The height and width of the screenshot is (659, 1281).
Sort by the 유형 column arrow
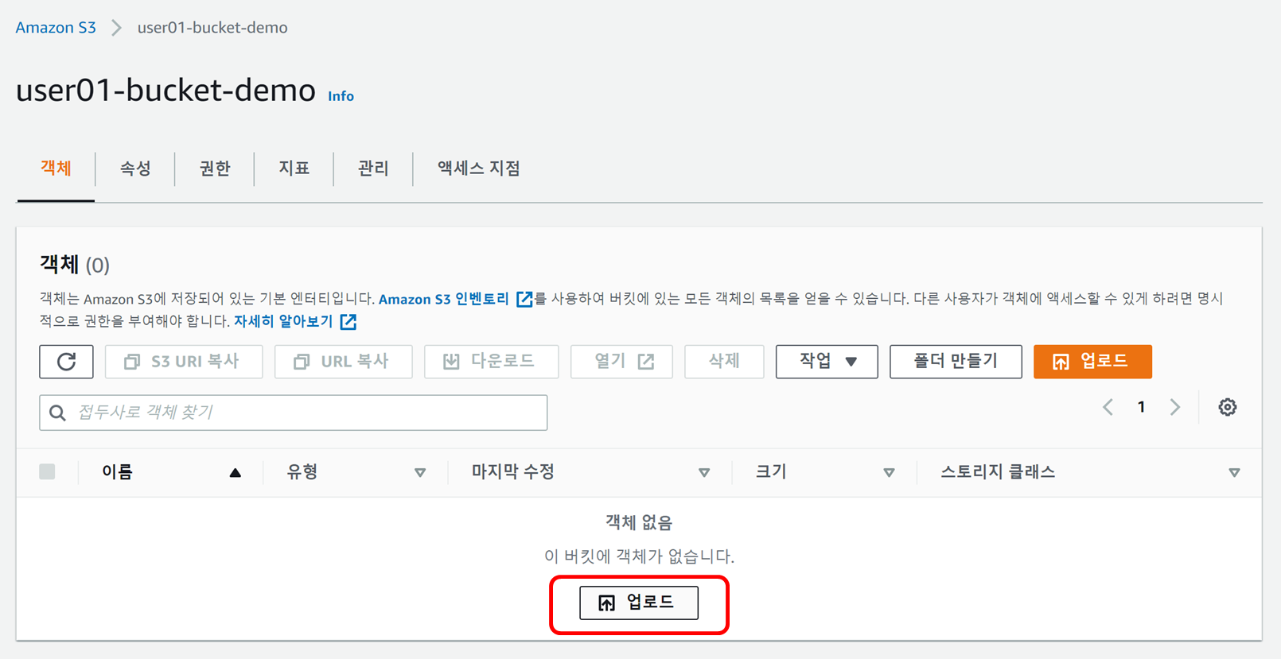pyautogui.click(x=420, y=473)
